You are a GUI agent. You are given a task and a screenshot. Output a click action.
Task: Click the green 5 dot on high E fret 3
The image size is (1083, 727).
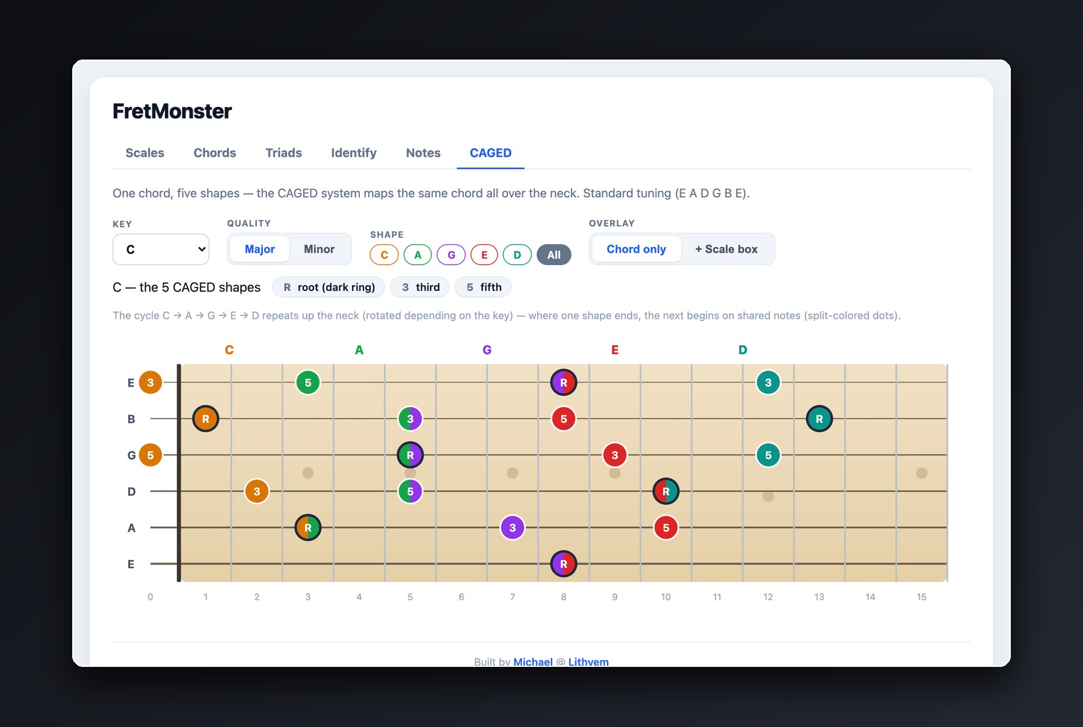pyautogui.click(x=308, y=382)
